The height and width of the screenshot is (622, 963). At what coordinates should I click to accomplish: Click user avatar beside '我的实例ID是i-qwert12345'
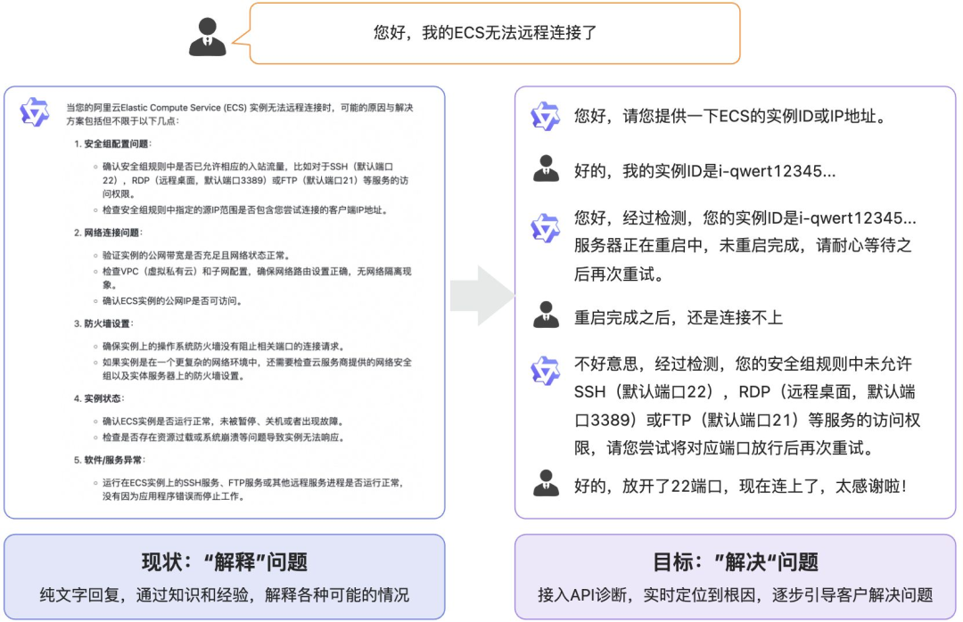pos(546,168)
